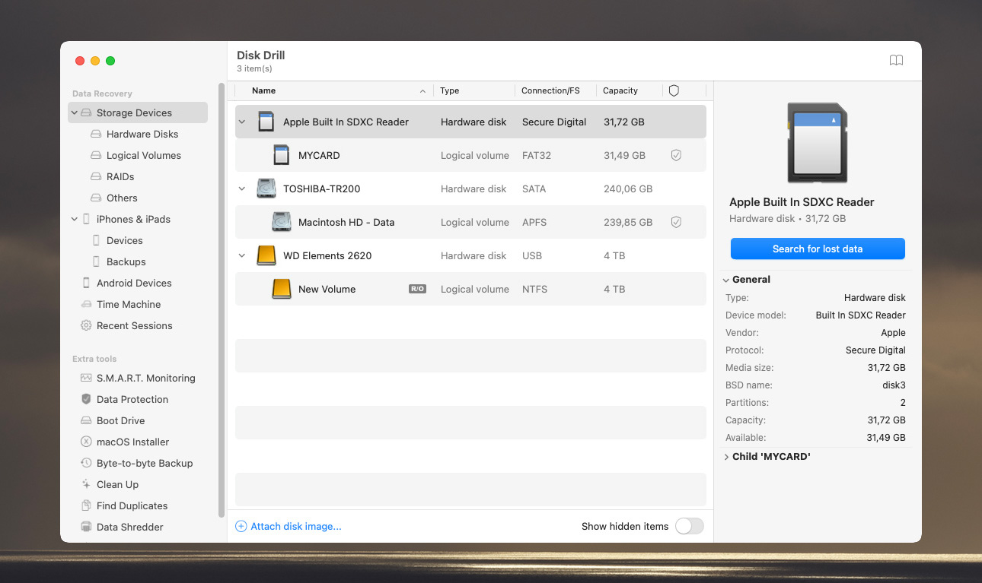Viewport: 982px width, 583px height.
Task: Open Logical Volumes in the sidebar
Action: click(x=144, y=155)
